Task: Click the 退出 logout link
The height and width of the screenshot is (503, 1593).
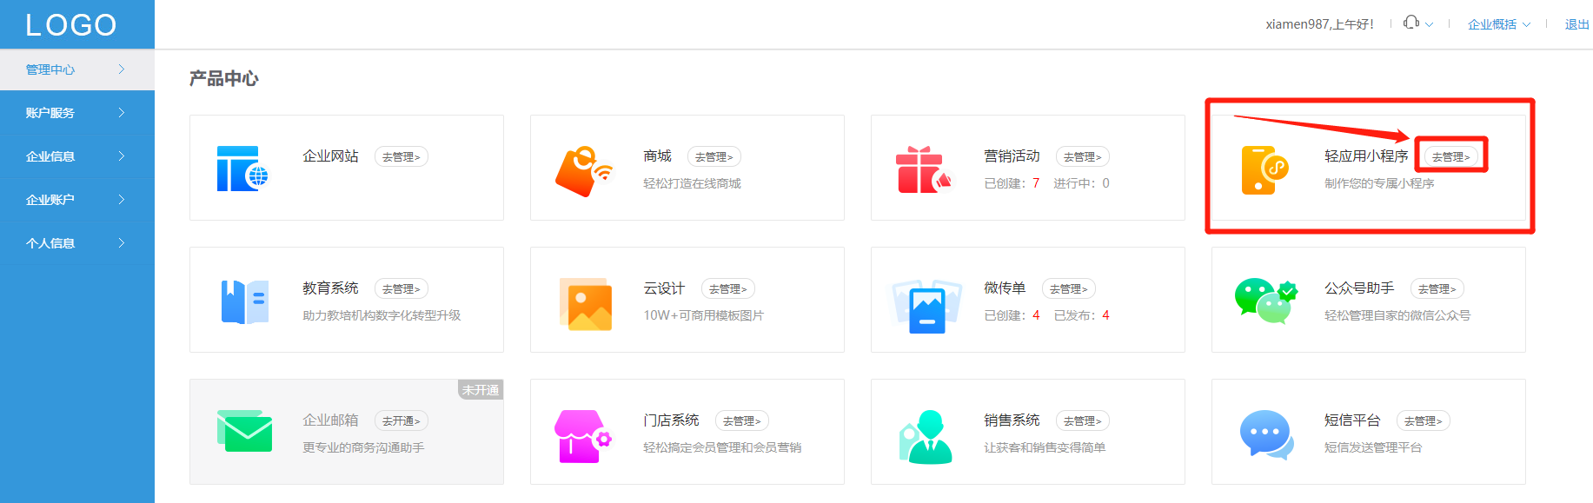Action: point(1577,24)
